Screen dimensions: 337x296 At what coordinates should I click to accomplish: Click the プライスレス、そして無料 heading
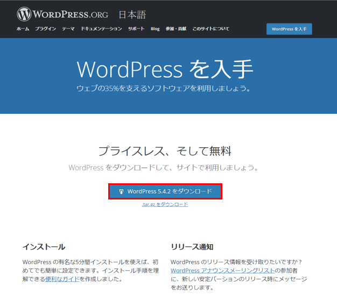pos(165,151)
